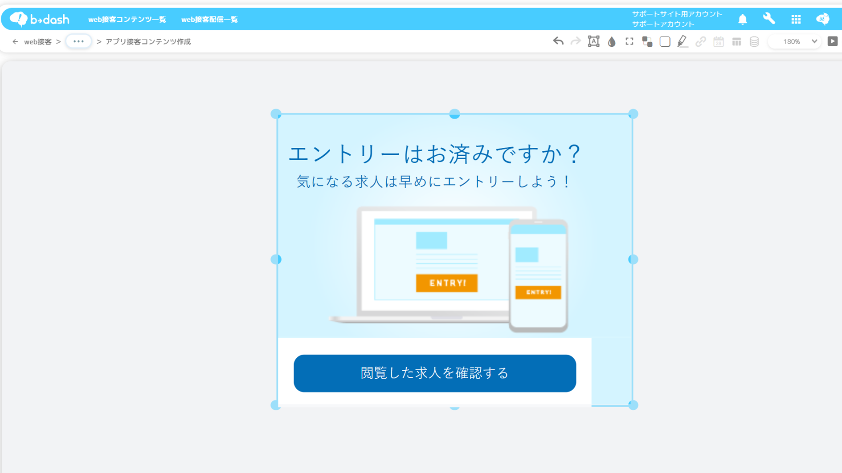Click the top-left resize handle

pyautogui.click(x=276, y=114)
